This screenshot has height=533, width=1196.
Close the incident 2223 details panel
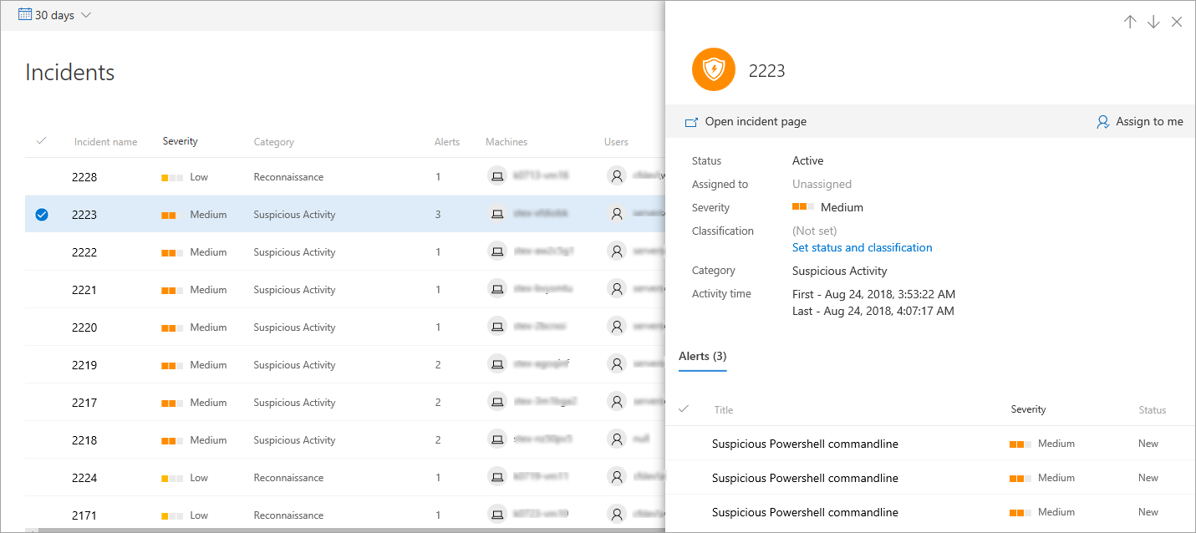tap(1177, 23)
